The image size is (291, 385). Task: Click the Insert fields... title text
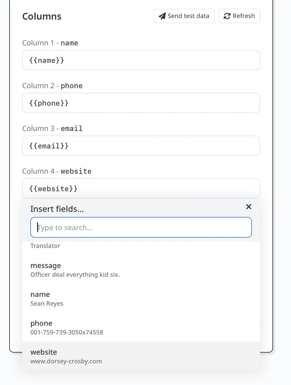pyautogui.click(x=57, y=209)
